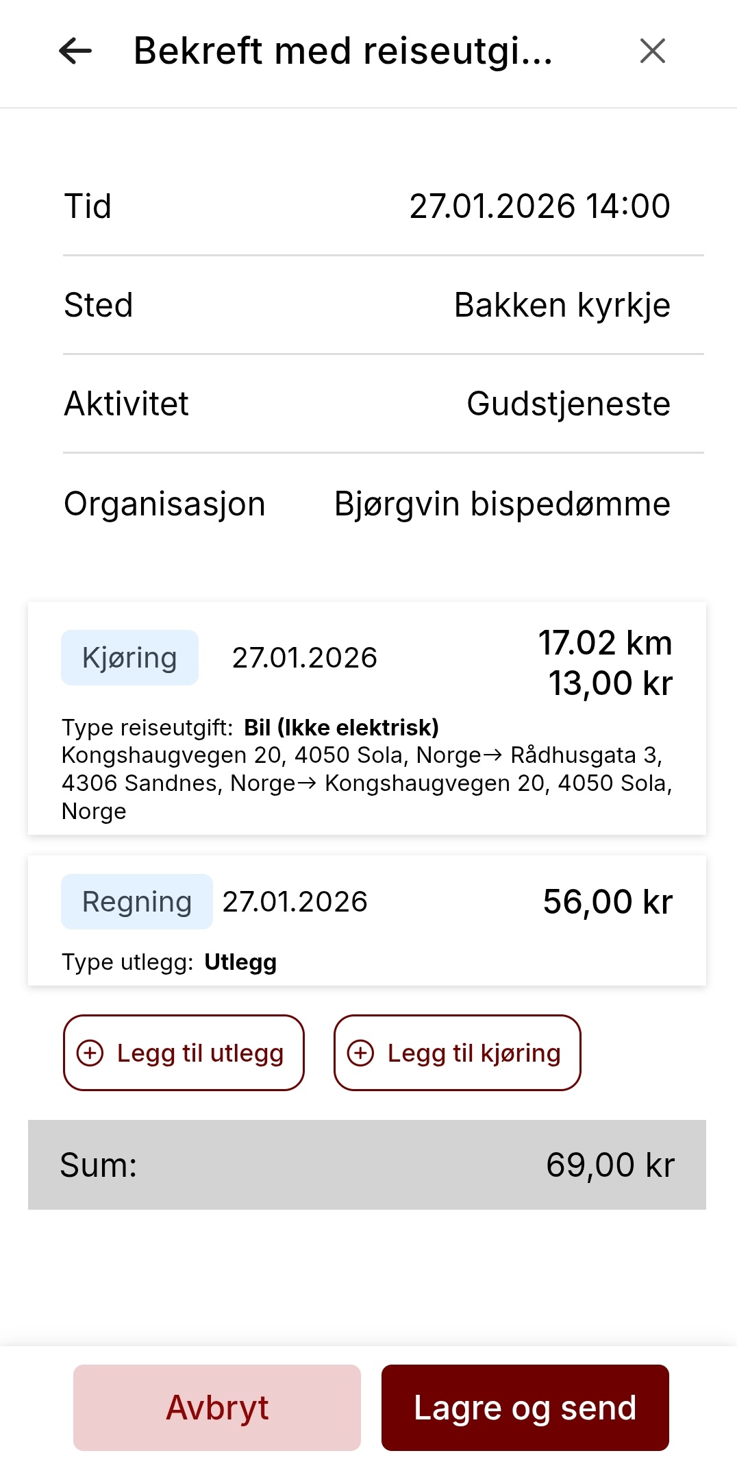Tap the Tid row value 27.01.2026 14:00
737x1464 pixels.
point(539,206)
